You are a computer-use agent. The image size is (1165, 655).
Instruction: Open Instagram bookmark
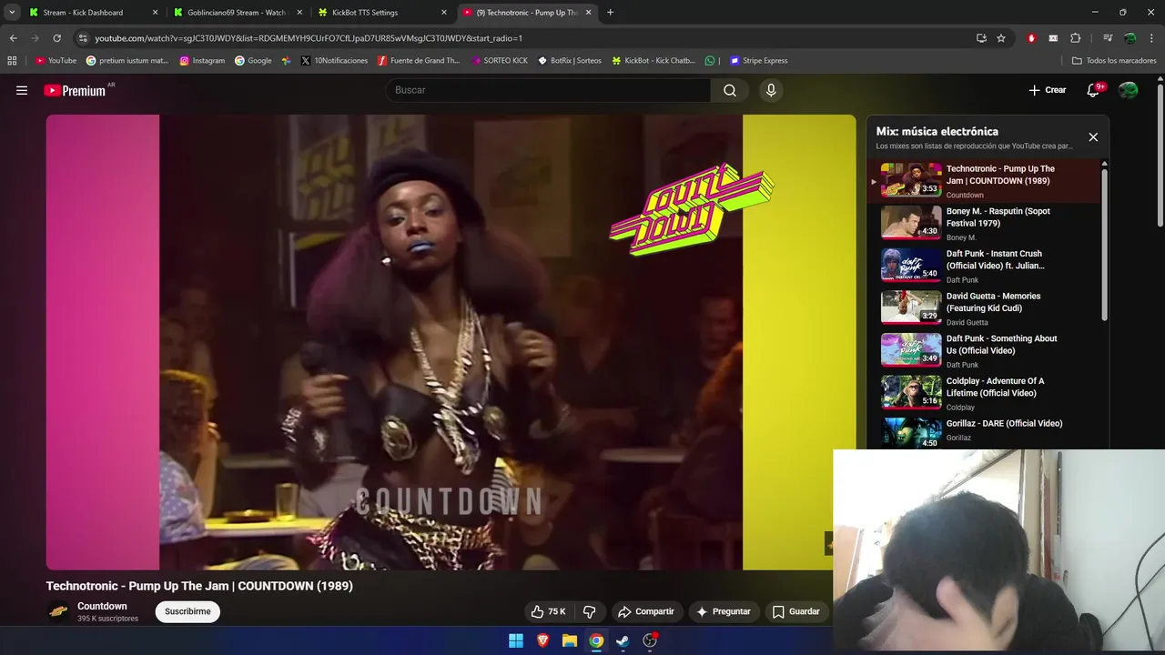202,61
